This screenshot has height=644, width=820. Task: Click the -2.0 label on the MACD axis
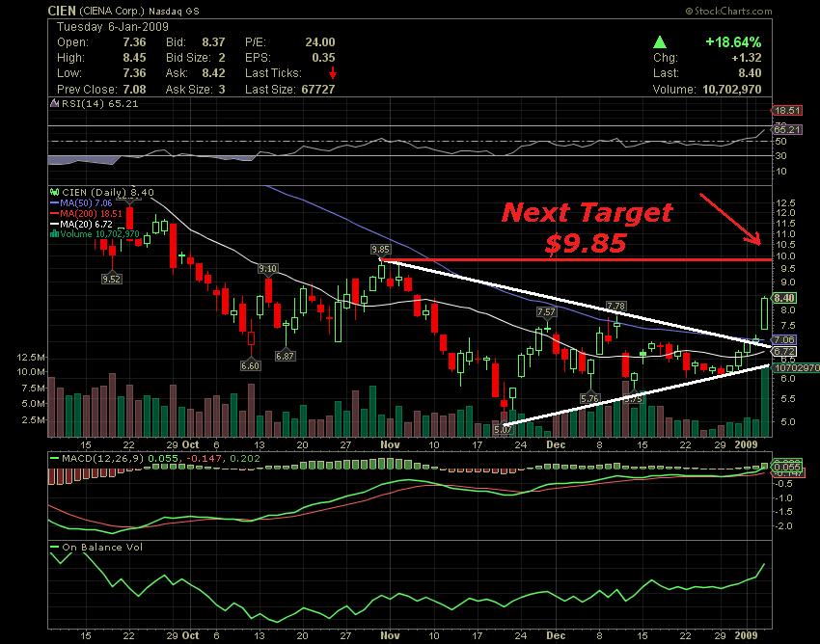click(783, 525)
